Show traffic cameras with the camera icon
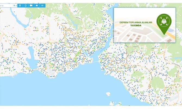 coord(31,5)
